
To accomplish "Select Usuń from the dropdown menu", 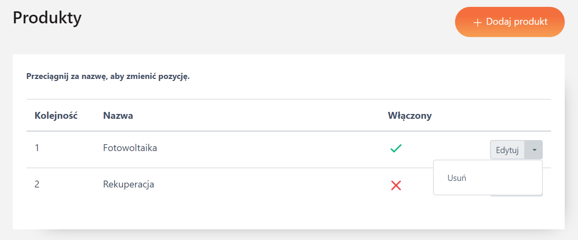I will pos(457,178).
